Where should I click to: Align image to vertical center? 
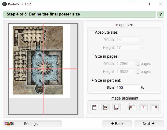(105, 107)
